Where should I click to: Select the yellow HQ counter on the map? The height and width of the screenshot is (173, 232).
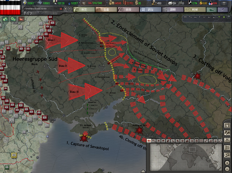[14, 155]
